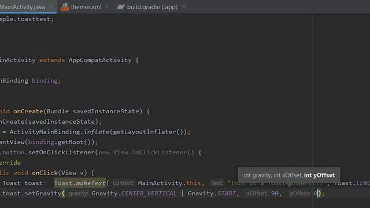Click the 'extends' keyword in class declaration

52,60
